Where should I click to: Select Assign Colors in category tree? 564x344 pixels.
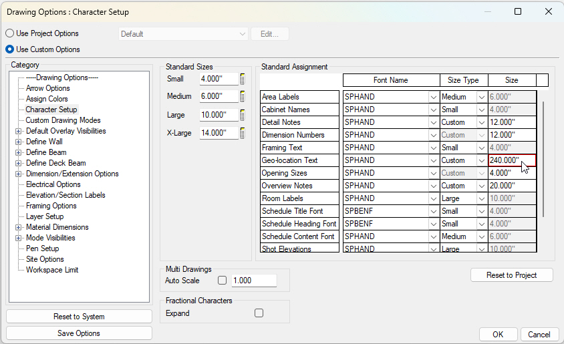click(47, 99)
